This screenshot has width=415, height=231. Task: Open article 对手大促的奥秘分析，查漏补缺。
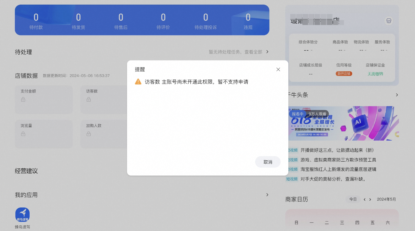[333, 179]
